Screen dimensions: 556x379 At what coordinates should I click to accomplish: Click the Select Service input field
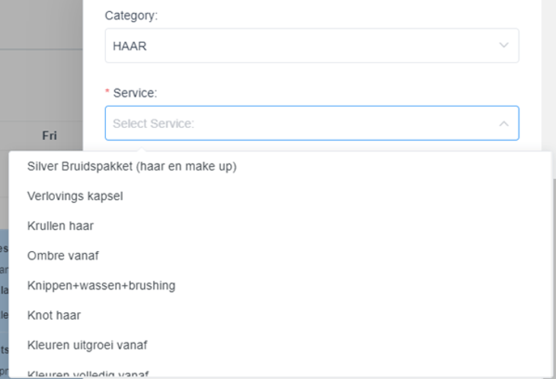[x=312, y=124]
